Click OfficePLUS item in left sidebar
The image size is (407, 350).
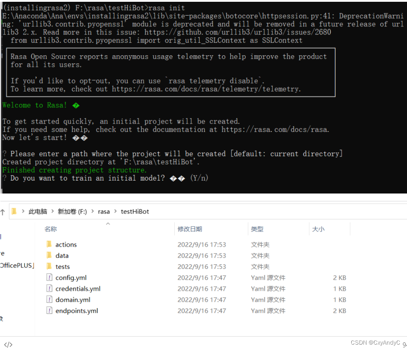(17, 265)
